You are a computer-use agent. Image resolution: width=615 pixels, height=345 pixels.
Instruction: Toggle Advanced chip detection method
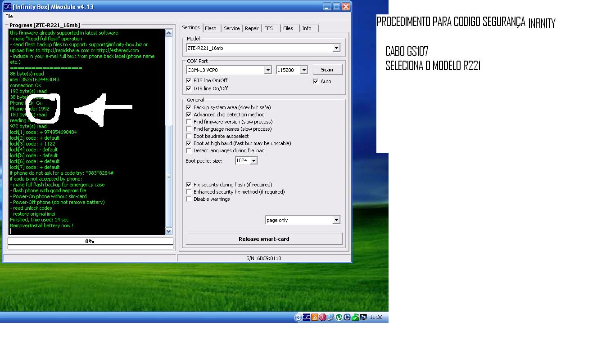pyautogui.click(x=189, y=115)
